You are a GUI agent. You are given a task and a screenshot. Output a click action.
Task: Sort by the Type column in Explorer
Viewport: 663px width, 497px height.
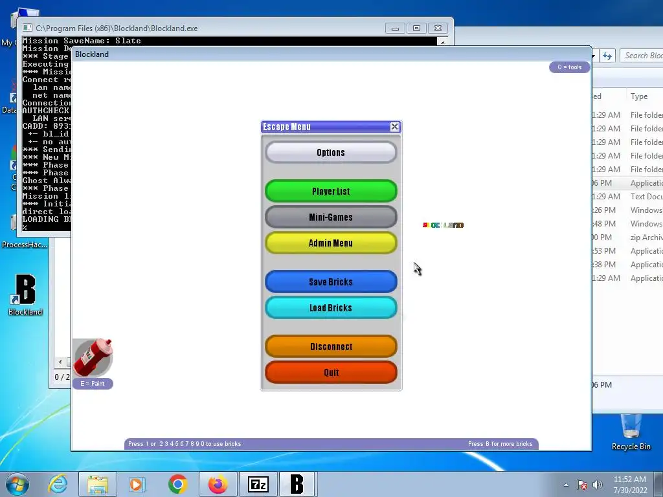639,96
